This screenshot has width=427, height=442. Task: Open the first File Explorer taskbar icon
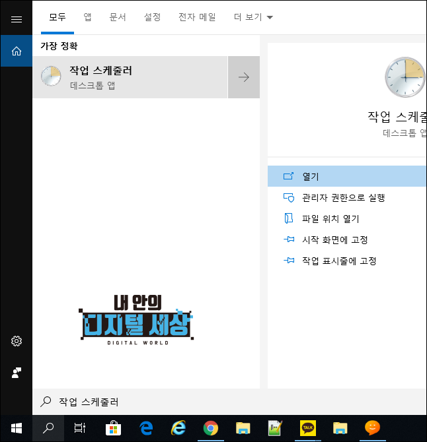point(243,428)
